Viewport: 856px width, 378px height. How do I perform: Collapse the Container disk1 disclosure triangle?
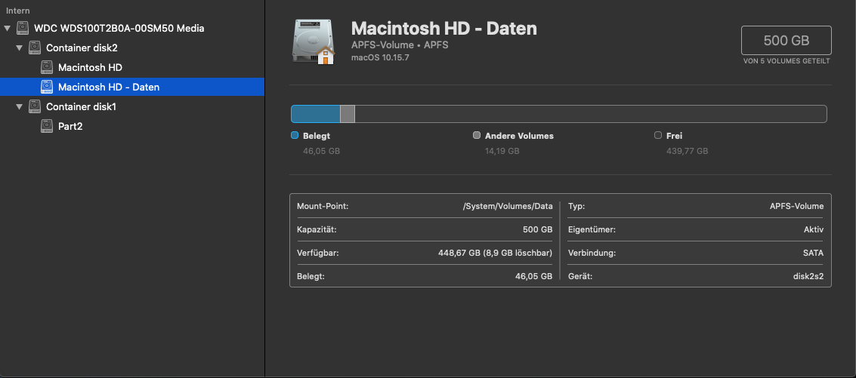coord(20,107)
